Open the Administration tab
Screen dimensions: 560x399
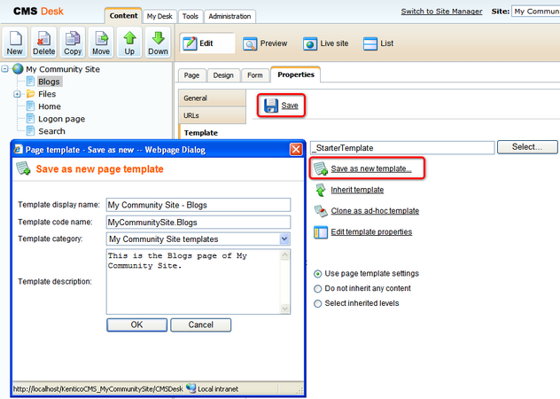point(229,16)
